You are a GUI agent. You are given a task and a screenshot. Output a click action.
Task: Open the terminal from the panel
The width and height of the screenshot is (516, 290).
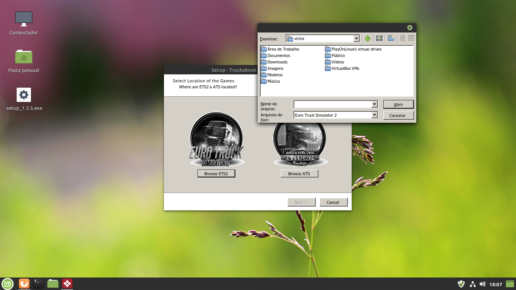[x=39, y=284]
